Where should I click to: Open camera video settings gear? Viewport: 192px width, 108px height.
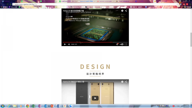(117, 44)
